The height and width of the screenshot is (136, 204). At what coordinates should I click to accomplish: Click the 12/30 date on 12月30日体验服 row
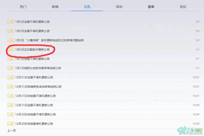tap(196, 114)
